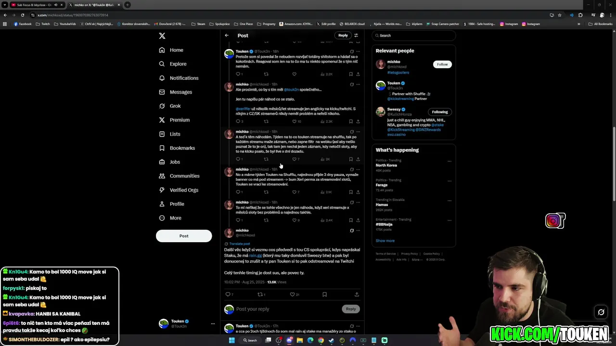This screenshot has height=346, width=616.
Task: Expand the More menu in sidebar
Action: tap(170, 218)
